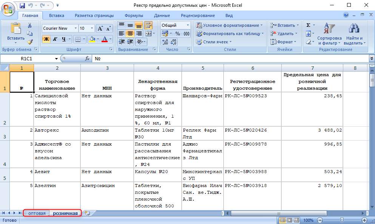Open Найти и выделить binoculars tool
The width and height of the screenshot is (375, 224).
coord(354,33)
